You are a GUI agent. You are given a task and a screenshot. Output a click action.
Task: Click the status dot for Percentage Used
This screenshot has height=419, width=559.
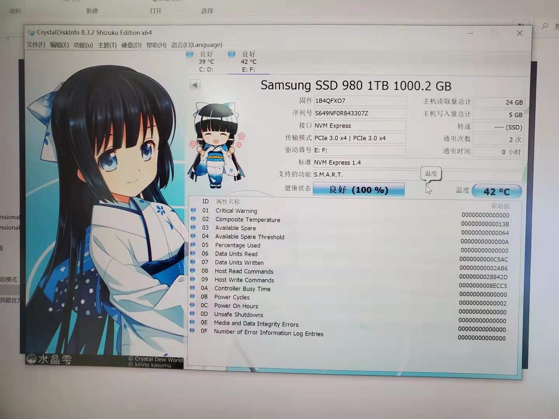pyautogui.click(x=193, y=244)
